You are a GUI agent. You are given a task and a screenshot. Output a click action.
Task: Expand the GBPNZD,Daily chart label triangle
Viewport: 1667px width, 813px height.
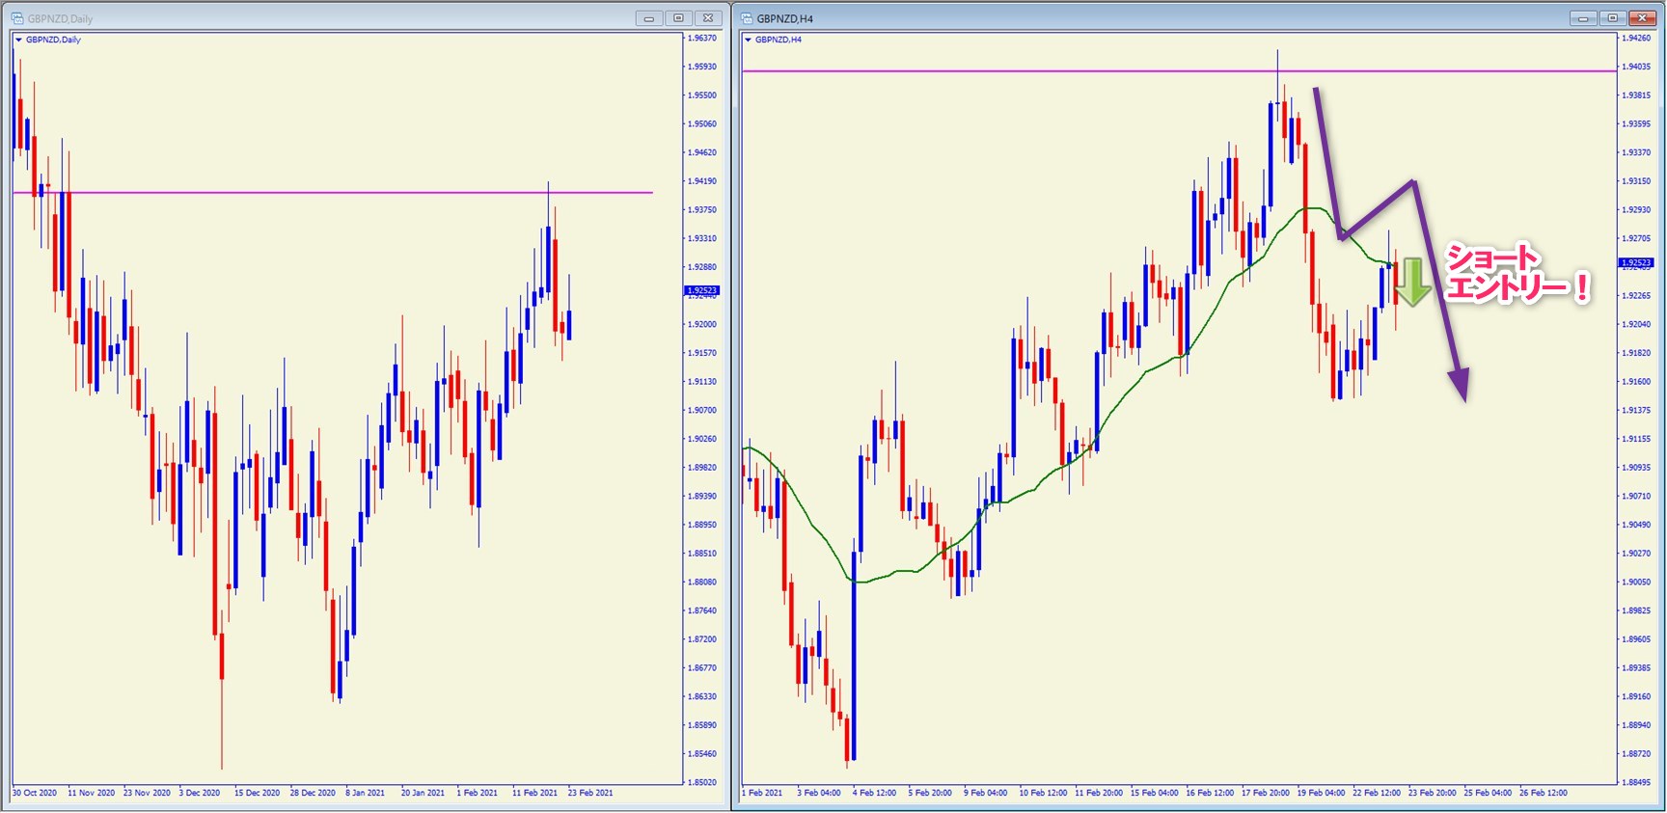pos(18,40)
